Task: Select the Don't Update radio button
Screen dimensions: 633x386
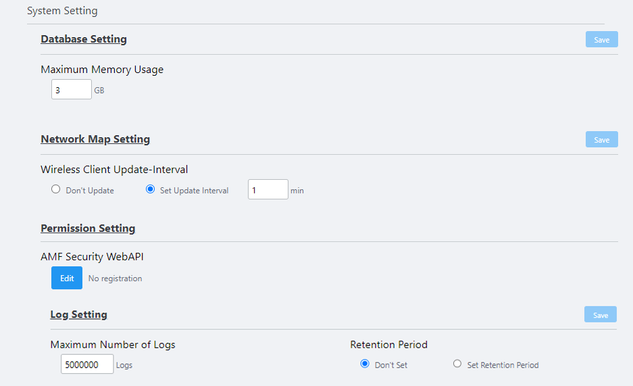Action: [56, 190]
